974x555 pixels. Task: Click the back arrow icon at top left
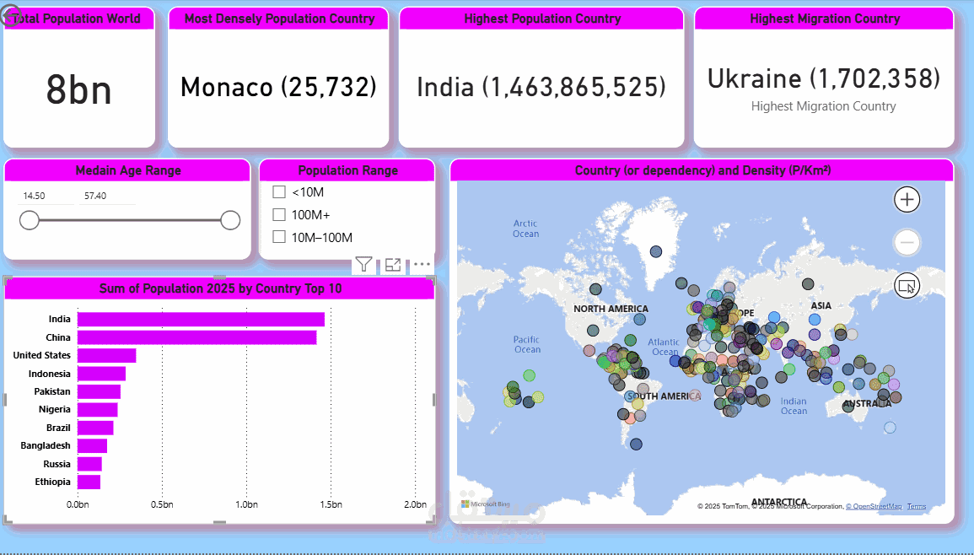pyautogui.click(x=10, y=16)
